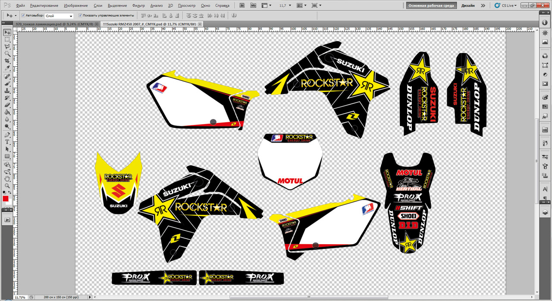Open the Layers panel icon

click(545, 213)
